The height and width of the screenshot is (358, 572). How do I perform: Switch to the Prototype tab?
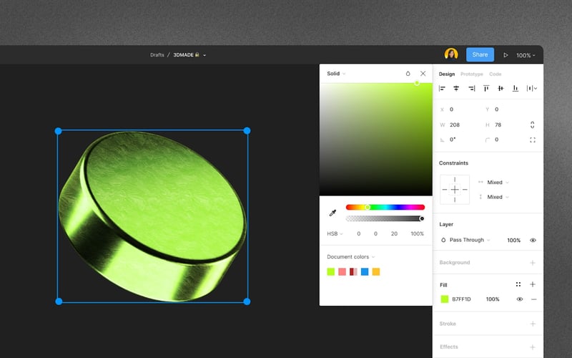pos(471,74)
